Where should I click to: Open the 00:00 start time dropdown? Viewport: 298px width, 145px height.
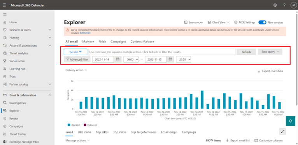[x=131, y=59]
